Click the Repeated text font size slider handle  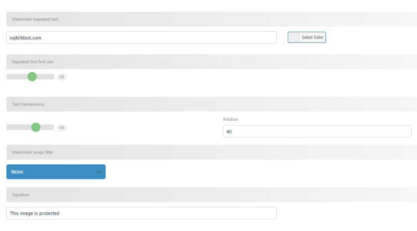tap(32, 76)
